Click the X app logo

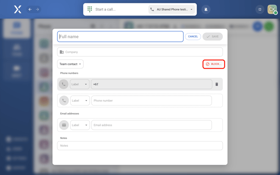[18, 9]
